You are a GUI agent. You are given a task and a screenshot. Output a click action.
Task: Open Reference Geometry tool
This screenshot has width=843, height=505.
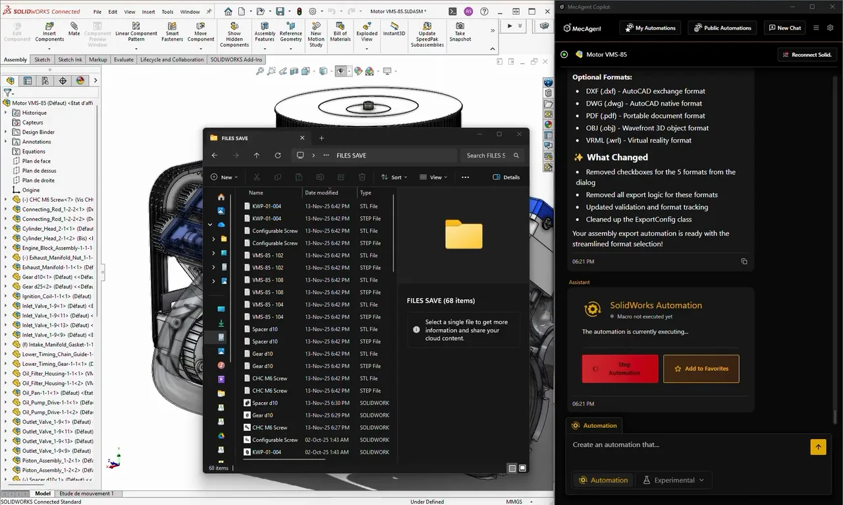coord(290,33)
